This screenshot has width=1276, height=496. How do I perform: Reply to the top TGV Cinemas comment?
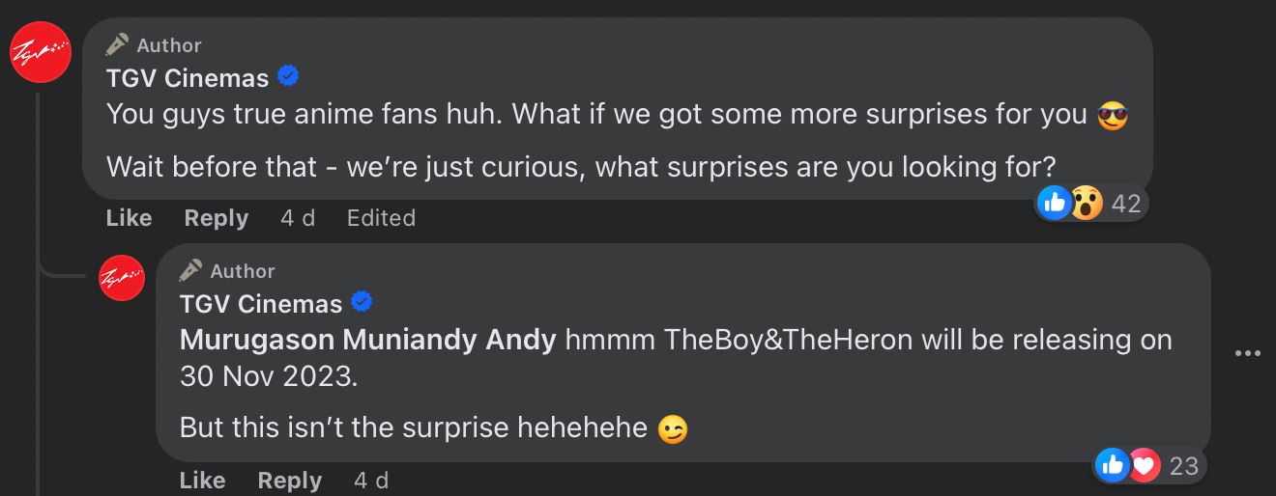pos(216,218)
